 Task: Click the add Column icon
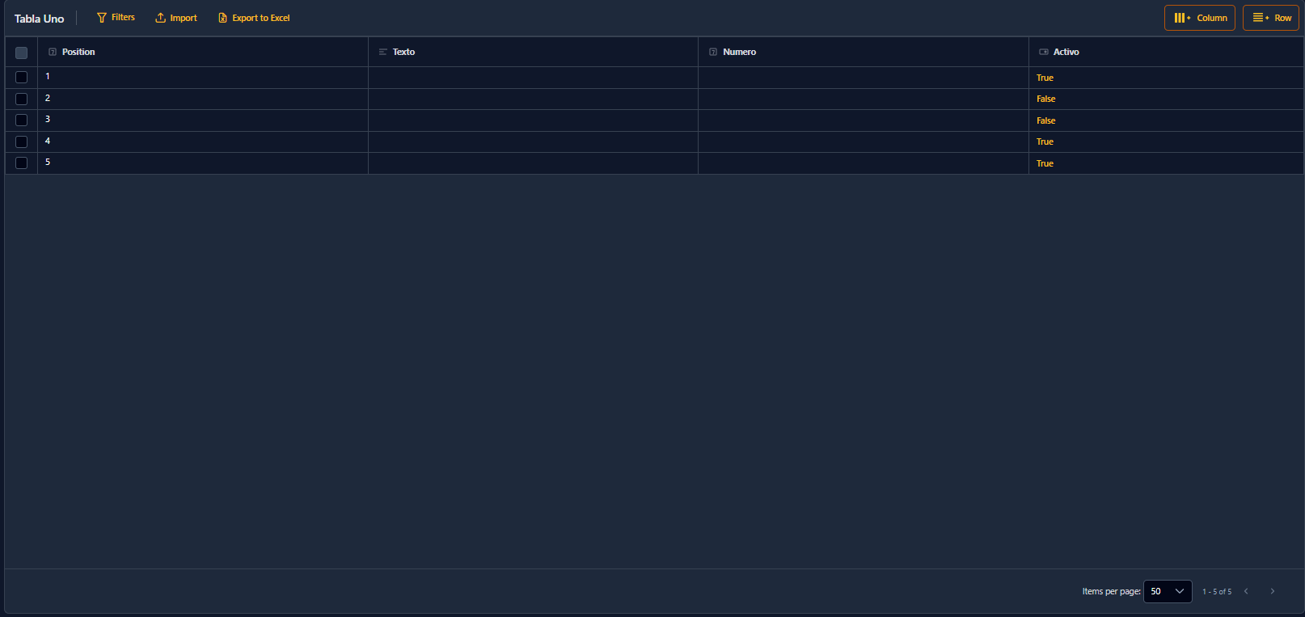[x=1182, y=18]
